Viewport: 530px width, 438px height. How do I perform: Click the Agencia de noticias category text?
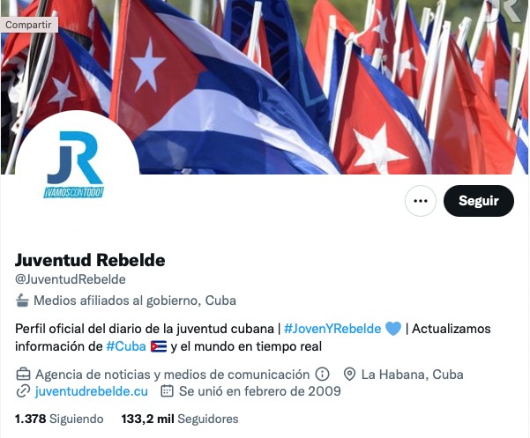172,375
